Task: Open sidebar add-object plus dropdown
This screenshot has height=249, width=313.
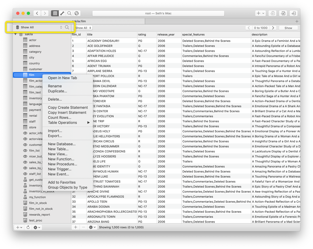Action: pyautogui.click(x=19, y=228)
